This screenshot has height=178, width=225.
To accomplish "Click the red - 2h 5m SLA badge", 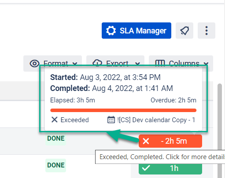I will click(x=170, y=141).
